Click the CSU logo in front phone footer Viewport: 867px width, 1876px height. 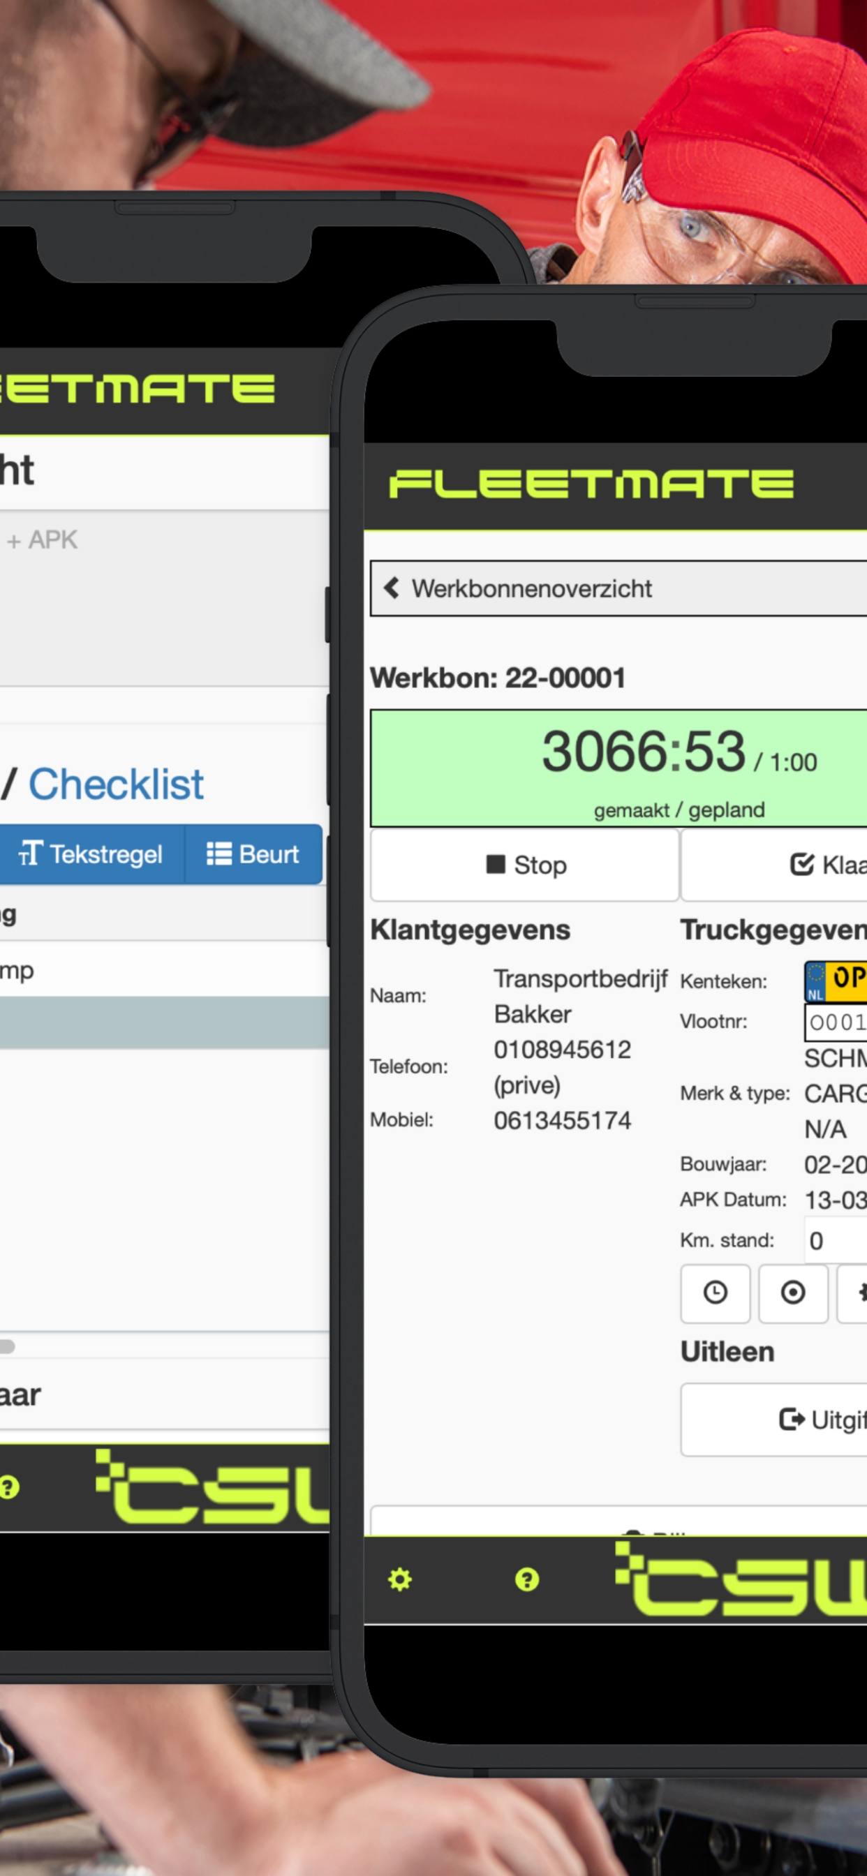point(741,1579)
